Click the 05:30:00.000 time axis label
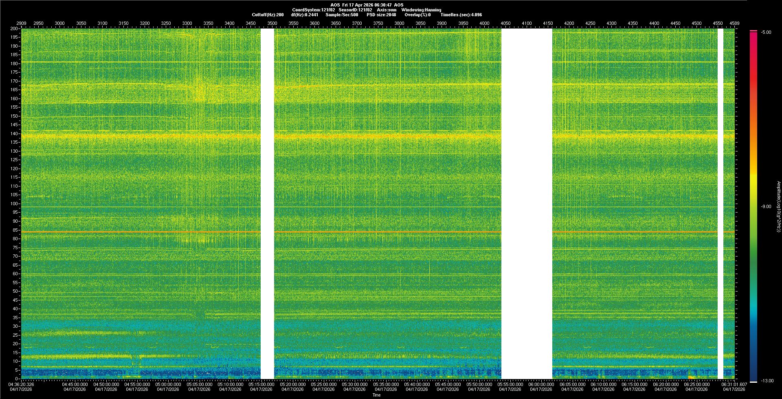The width and height of the screenshot is (782, 399). tap(355, 384)
